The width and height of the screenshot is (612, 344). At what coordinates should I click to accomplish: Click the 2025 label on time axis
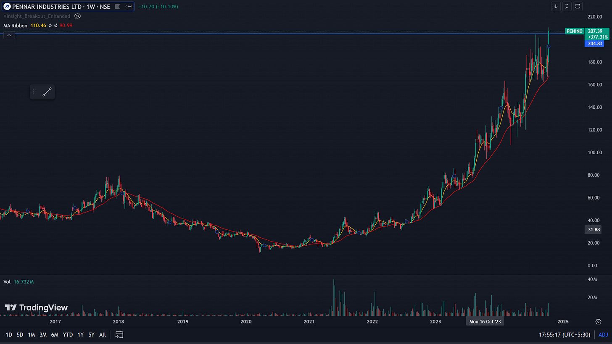point(563,322)
